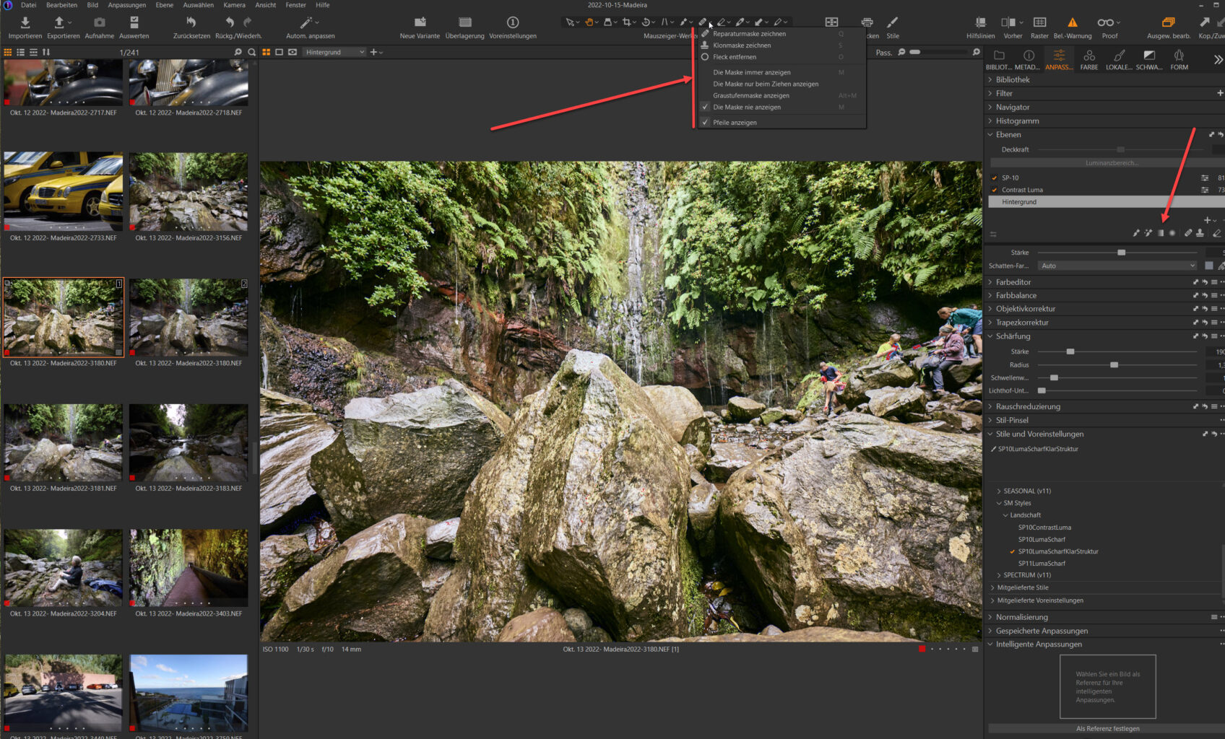The image size is (1225, 739).
Task: Select the crop tool in toolbar
Action: pyautogui.click(x=626, y=22)
